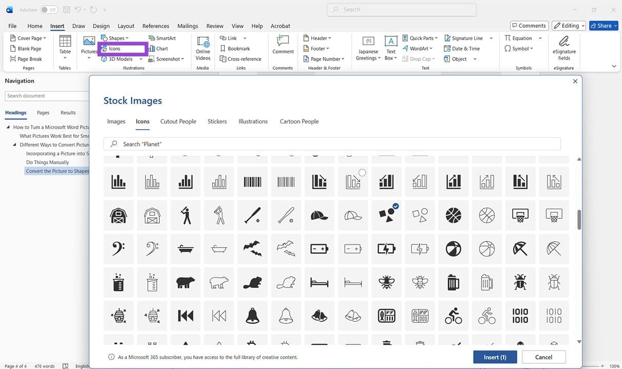Insert a Page Break
Image resolution: width=622 pixels, height=369 pixels.
(28, 58)
